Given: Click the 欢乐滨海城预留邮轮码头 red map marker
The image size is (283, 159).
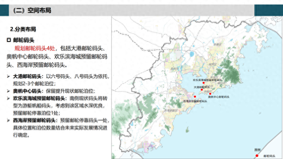Looking at the screenshot, I should pyautogui.click(x=203, y=83).
